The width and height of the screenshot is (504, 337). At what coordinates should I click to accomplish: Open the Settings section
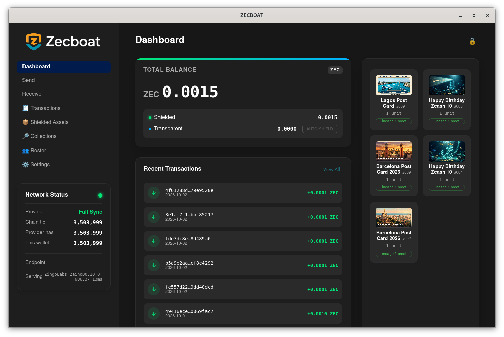(x=64, y=164)
